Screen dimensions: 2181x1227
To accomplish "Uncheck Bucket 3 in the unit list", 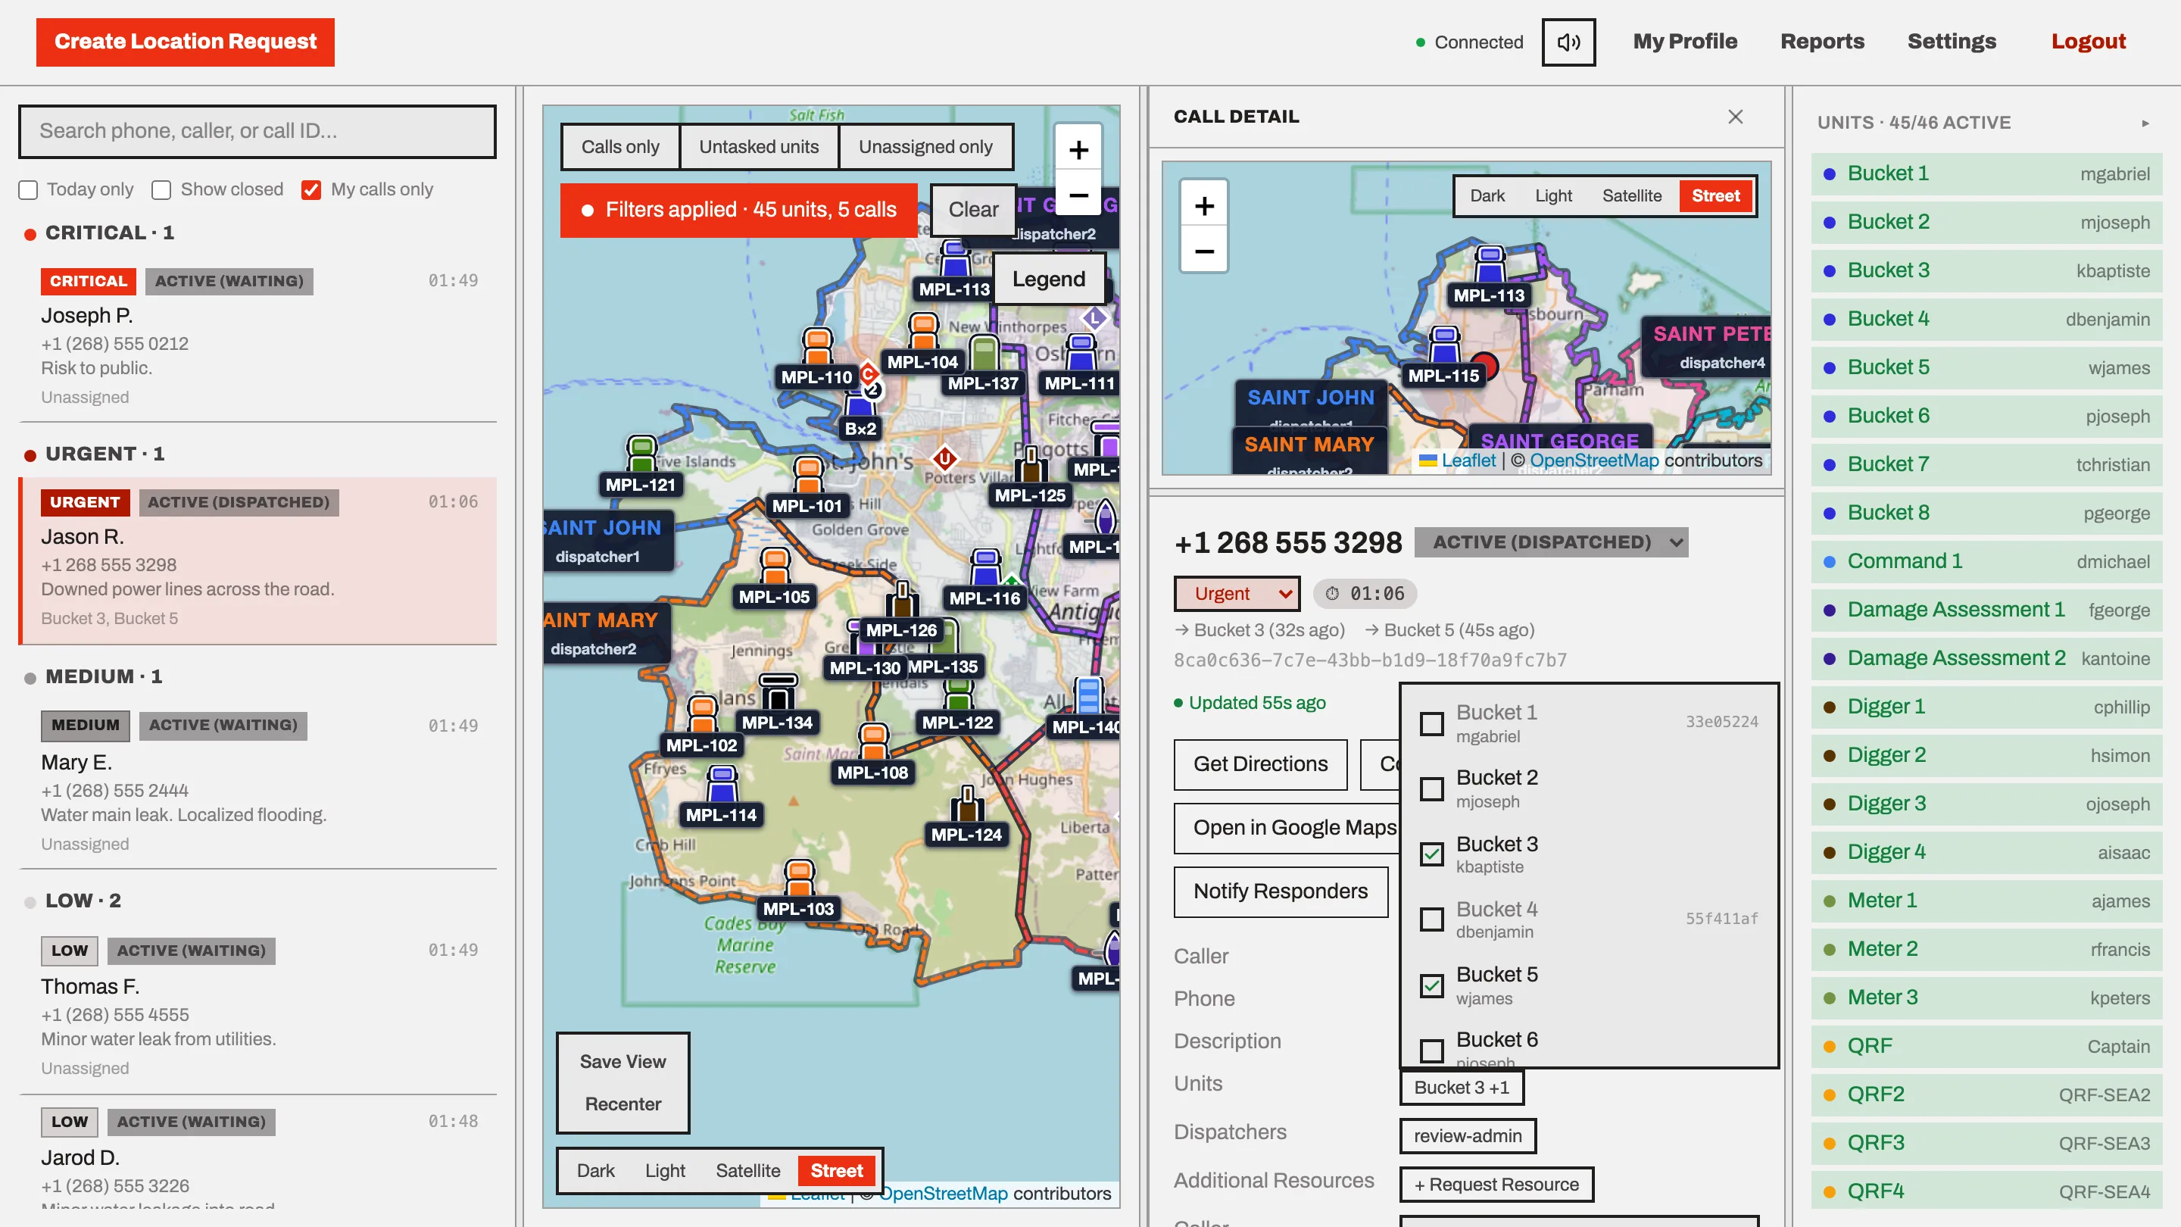I will point(1432,854).
